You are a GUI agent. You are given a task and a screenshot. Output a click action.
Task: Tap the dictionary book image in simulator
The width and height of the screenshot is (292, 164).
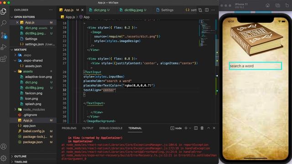coord(257,39)
